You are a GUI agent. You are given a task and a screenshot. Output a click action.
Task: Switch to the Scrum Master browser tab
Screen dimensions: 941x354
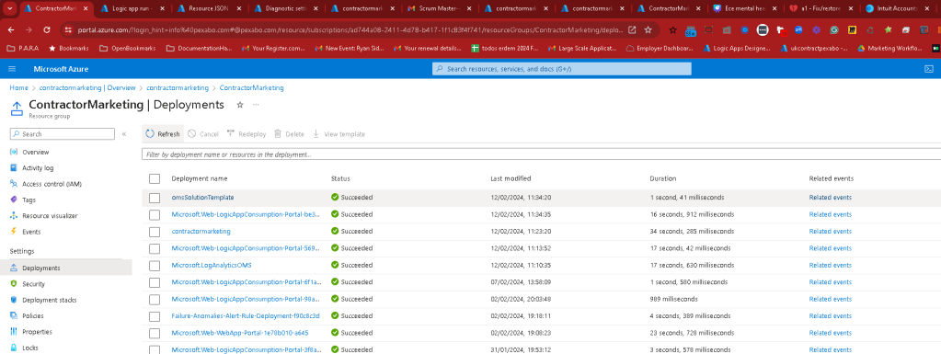tap(439, 9)
